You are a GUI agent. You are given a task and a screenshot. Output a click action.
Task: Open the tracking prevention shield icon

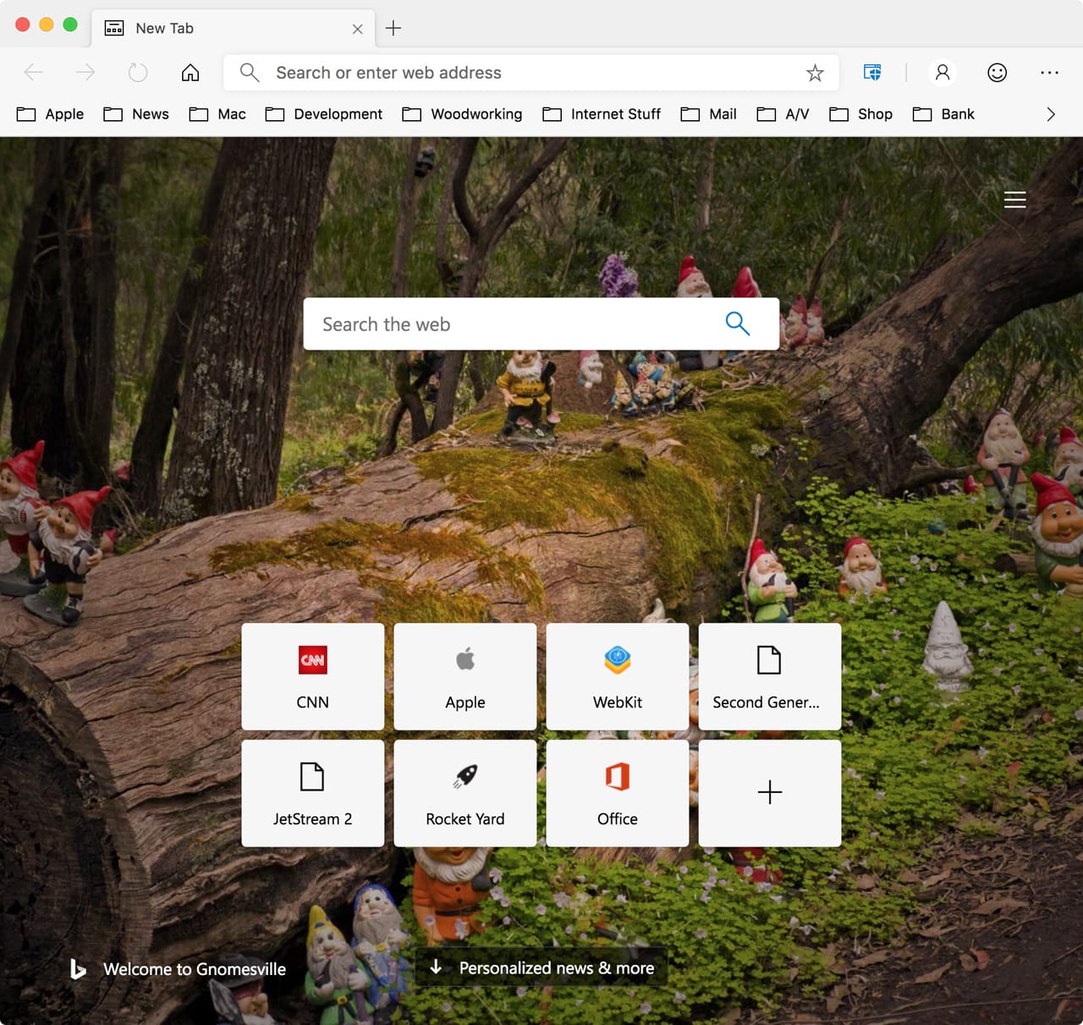[x=872, y=73]
